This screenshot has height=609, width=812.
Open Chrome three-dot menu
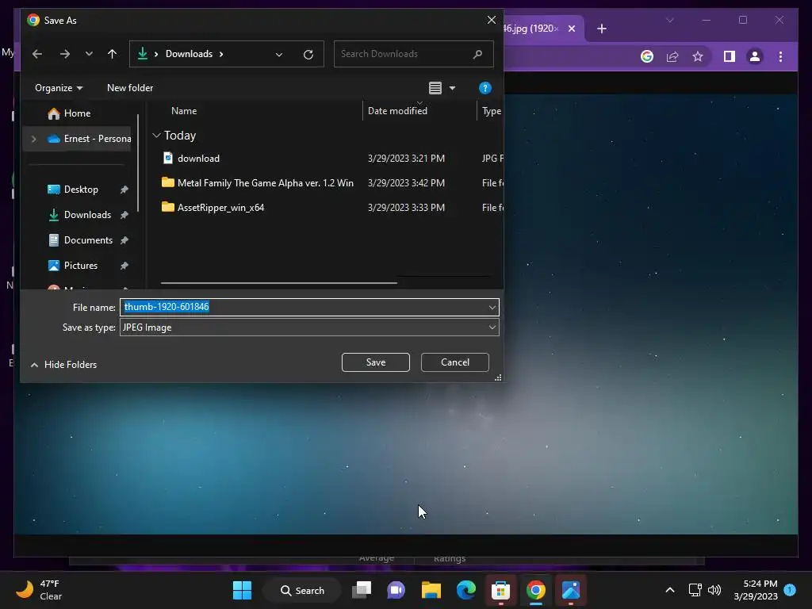pyautogui.click(x=780, y=56)
